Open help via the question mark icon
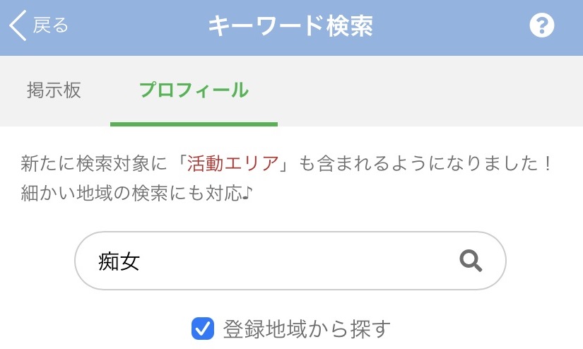 [542, 27]
